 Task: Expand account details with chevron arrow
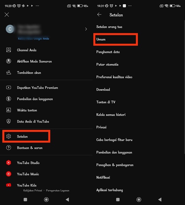[x=86, y=29]
